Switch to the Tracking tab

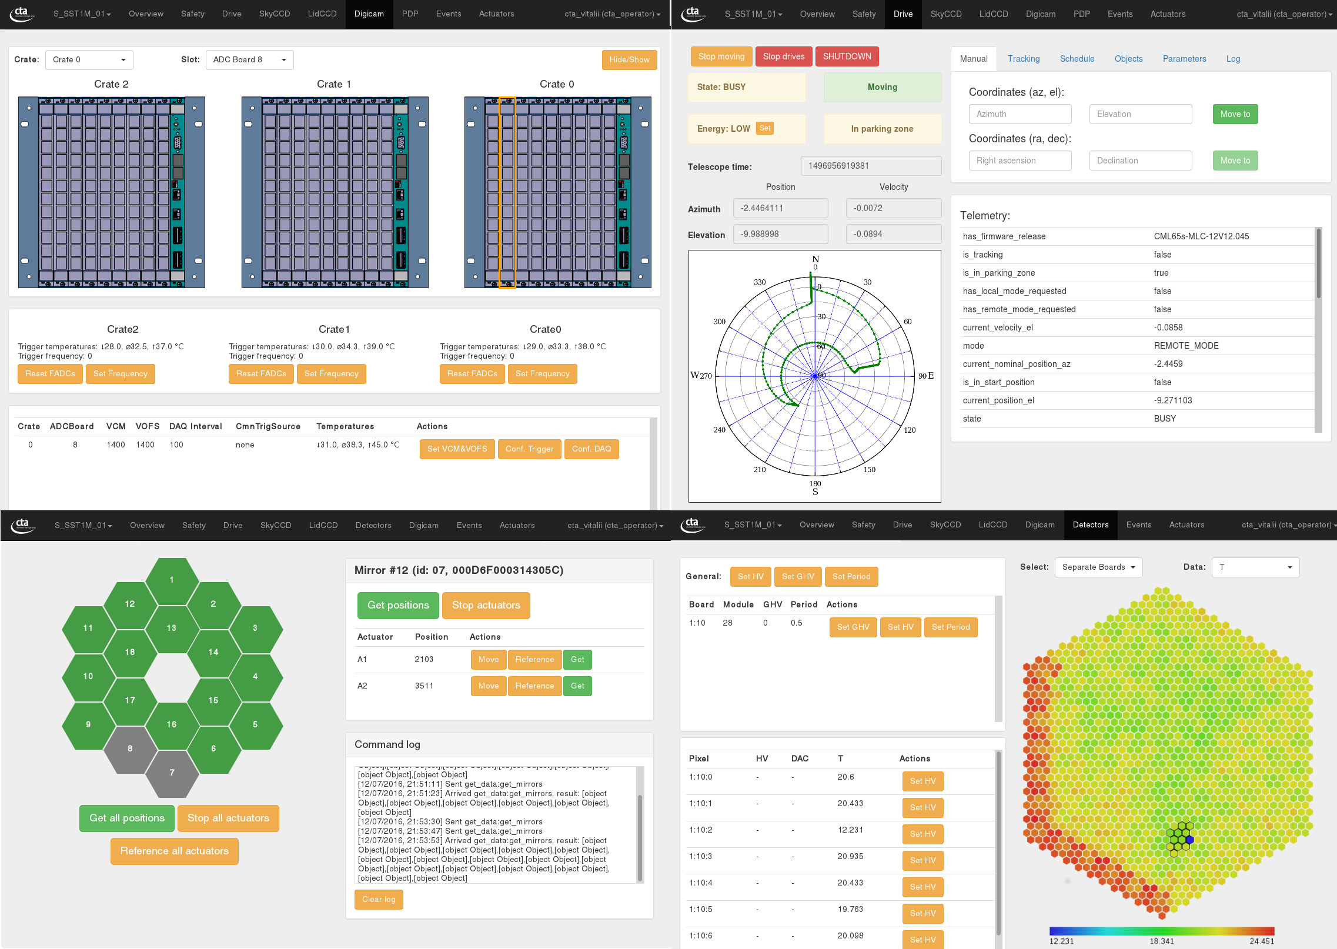(1023, 59)
